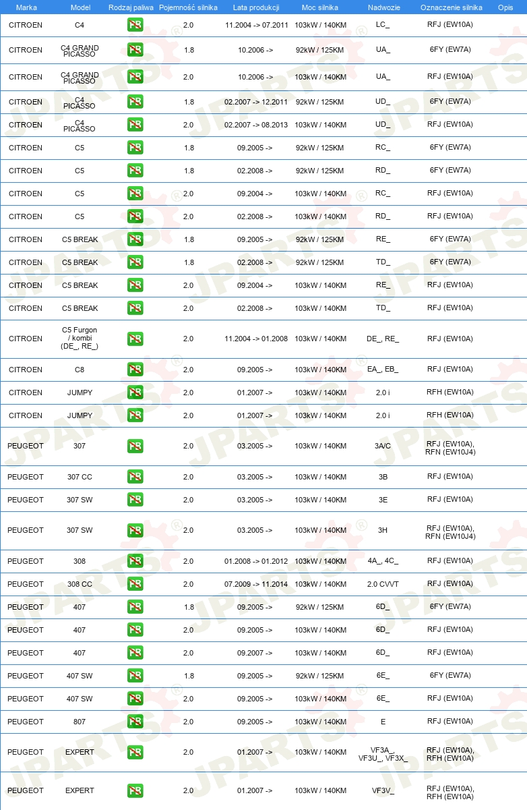This screenshot has width=527, height=810.
Task: Click the LC_ body code cell
Action: 383,26
